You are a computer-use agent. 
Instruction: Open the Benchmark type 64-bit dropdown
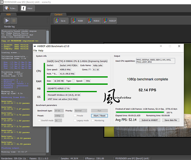click(x=59, y=111)
